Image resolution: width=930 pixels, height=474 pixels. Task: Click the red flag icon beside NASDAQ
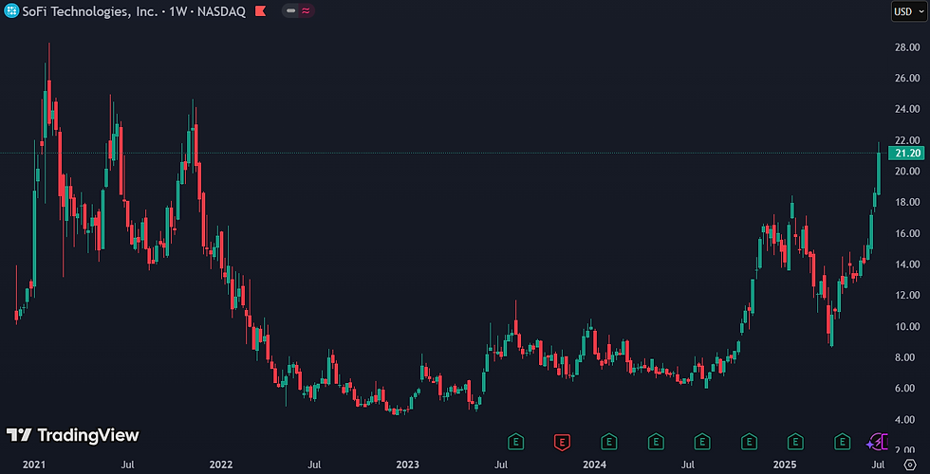point(260,10)
